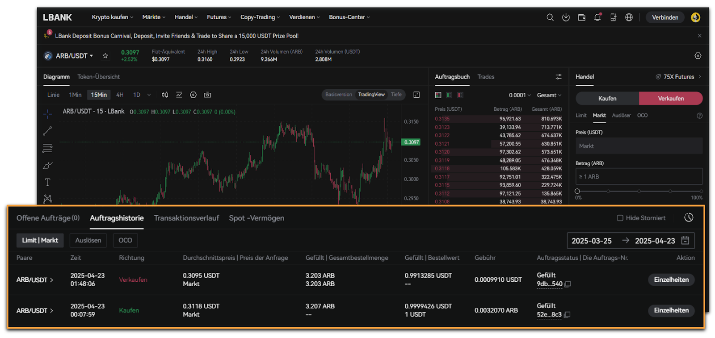Show combined buy and sell order book
This screenshot has width=715, height=338.
click(438, 95)
